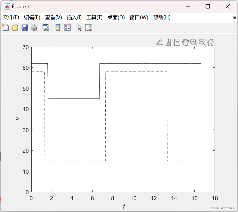Open the 插入(I) menu

74,17
